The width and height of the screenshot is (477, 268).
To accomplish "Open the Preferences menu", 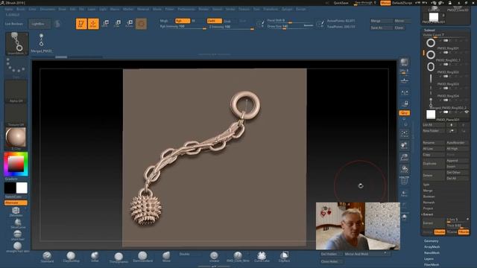I will (x=186, y=9).
